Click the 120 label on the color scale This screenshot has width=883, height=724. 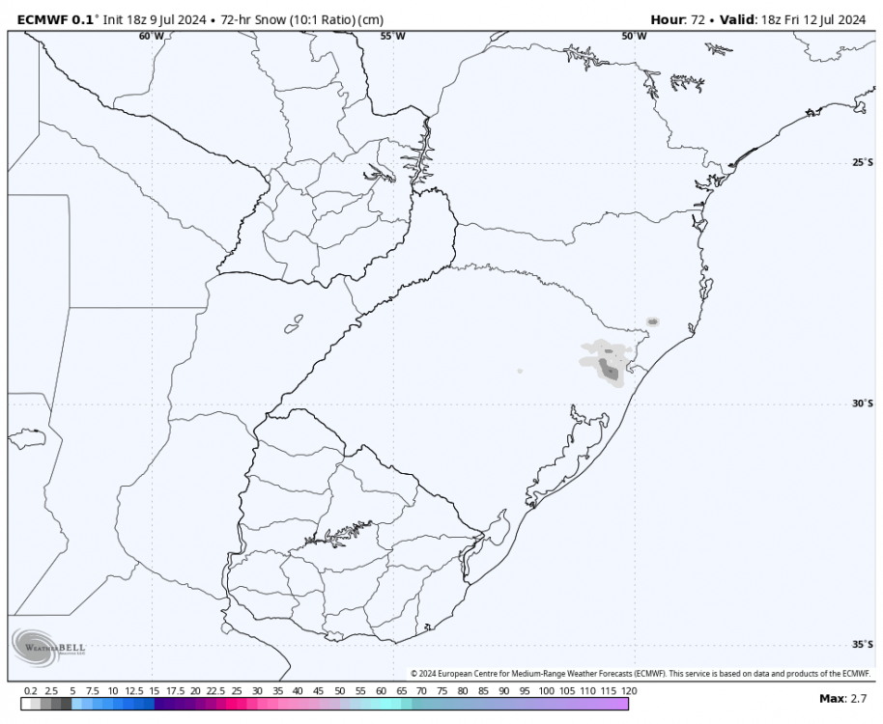click(x=629, y=691)
